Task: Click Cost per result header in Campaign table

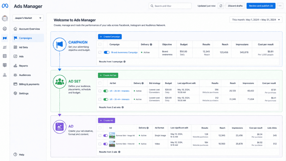Action: 266,44
